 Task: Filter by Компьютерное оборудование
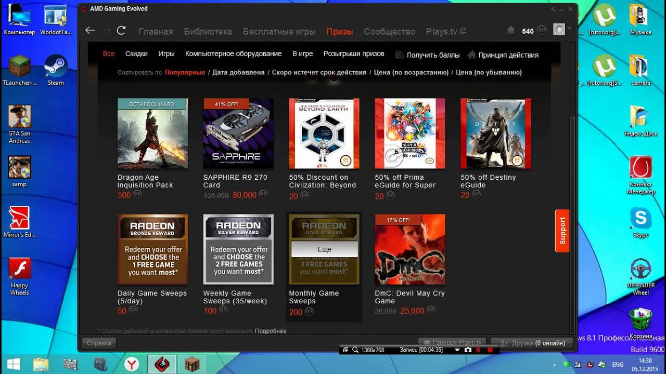pos(234,54)
